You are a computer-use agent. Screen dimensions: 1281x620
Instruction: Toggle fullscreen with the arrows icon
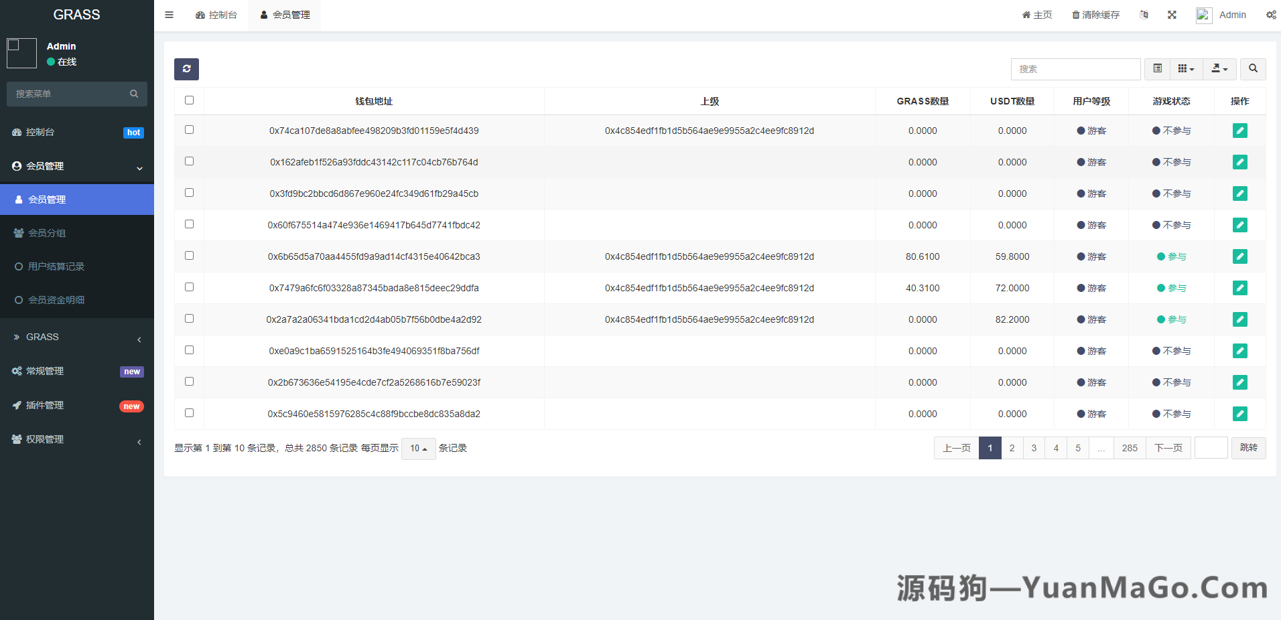coord(1171,14)
